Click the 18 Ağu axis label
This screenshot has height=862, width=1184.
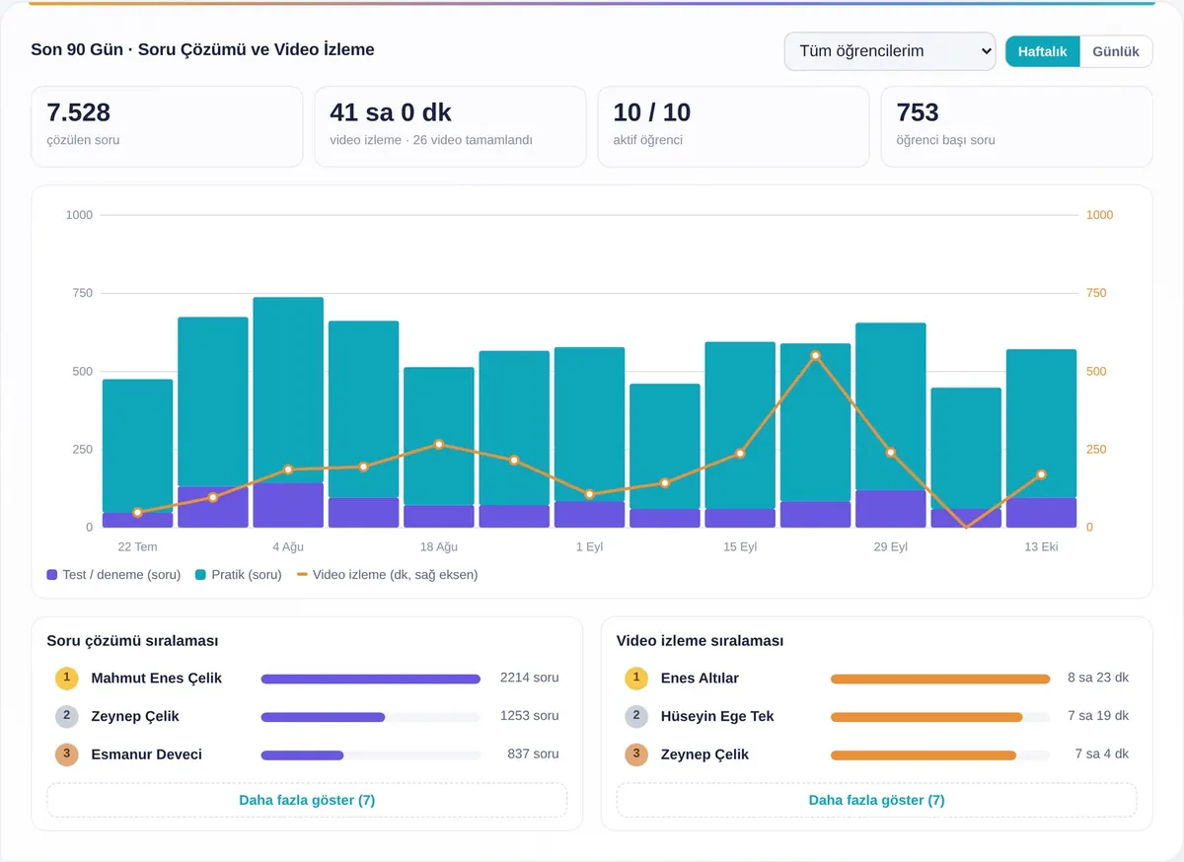(x=439, y=547)
